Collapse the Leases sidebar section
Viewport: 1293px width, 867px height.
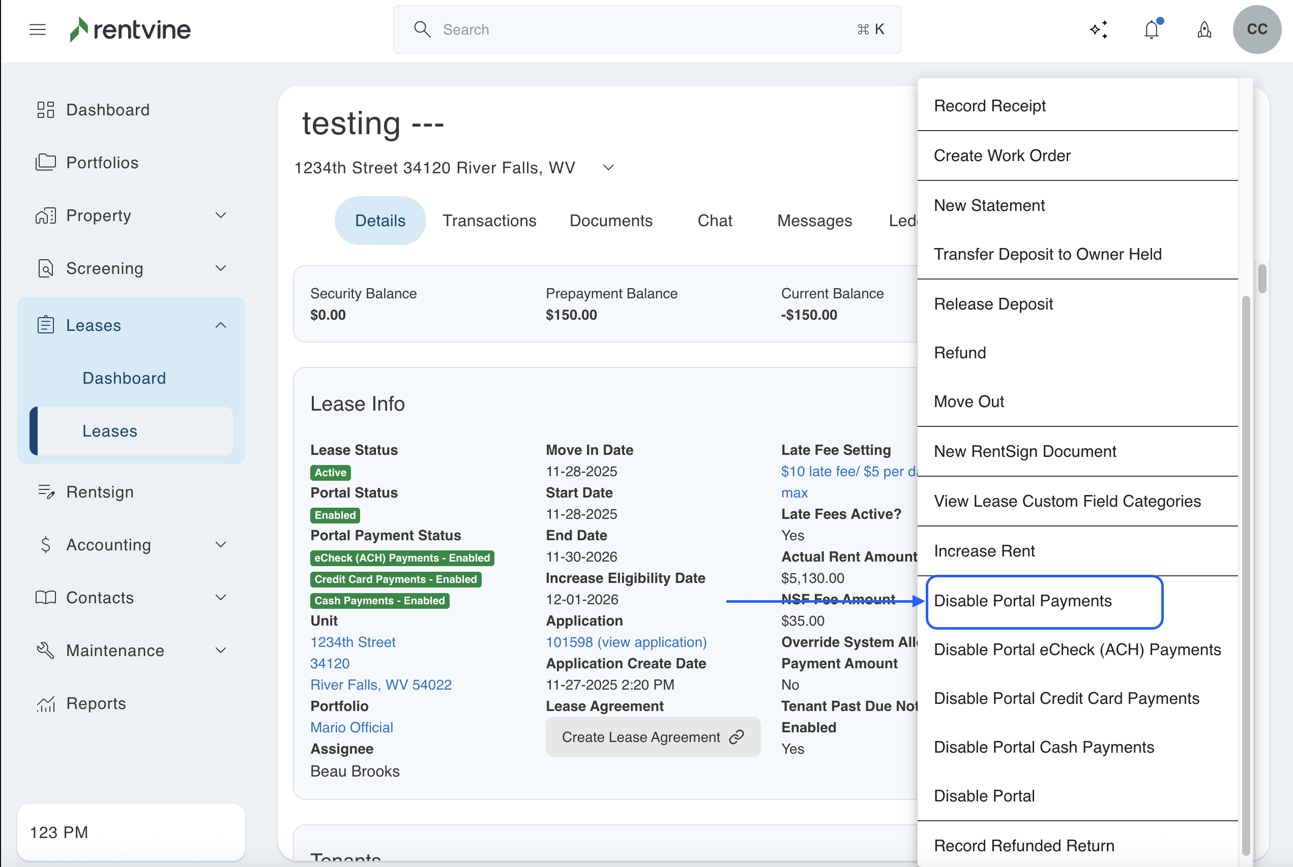(x=221, y=325)
